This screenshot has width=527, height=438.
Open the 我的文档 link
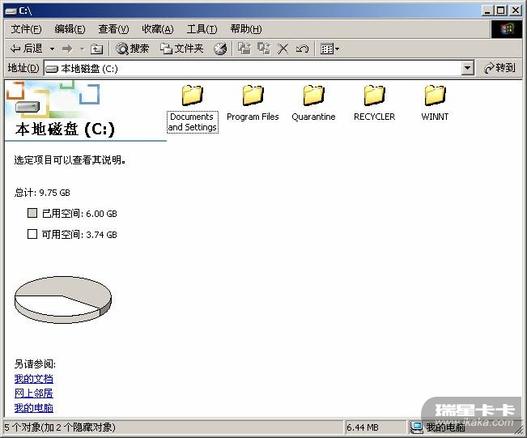(34, 379)
